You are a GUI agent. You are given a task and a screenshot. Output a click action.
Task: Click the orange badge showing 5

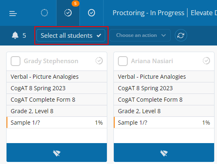pyautogui.click(x=75, y=3)
